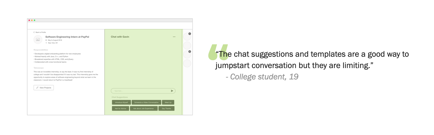Click the location pin icon near New York, NY

tap(46, 43)
